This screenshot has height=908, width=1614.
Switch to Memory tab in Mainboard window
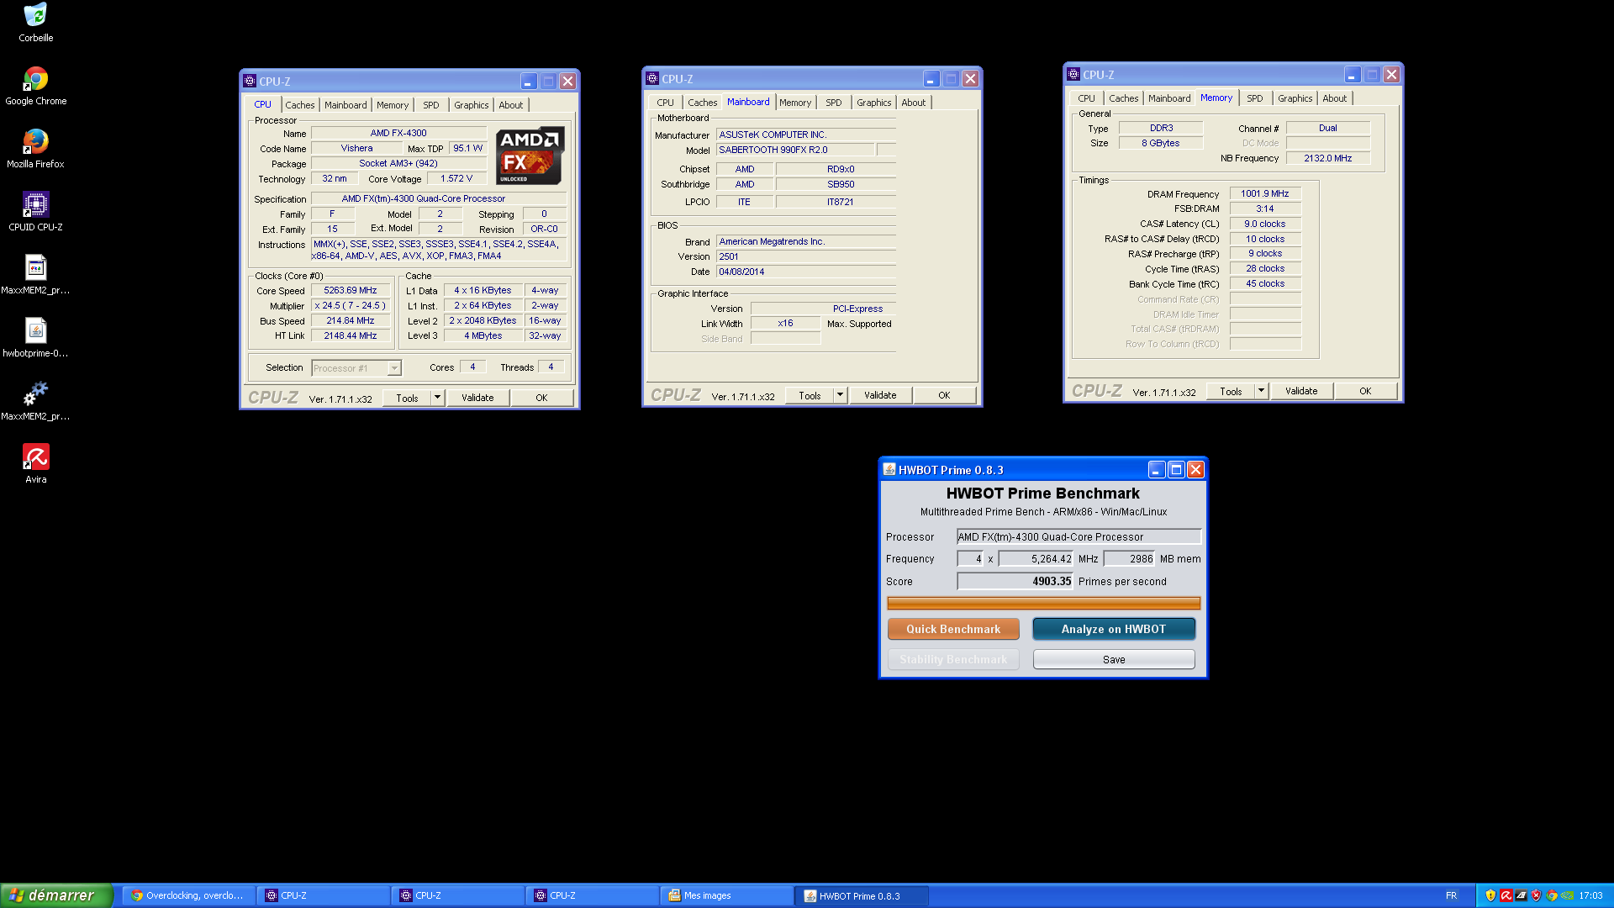[795, 103]
